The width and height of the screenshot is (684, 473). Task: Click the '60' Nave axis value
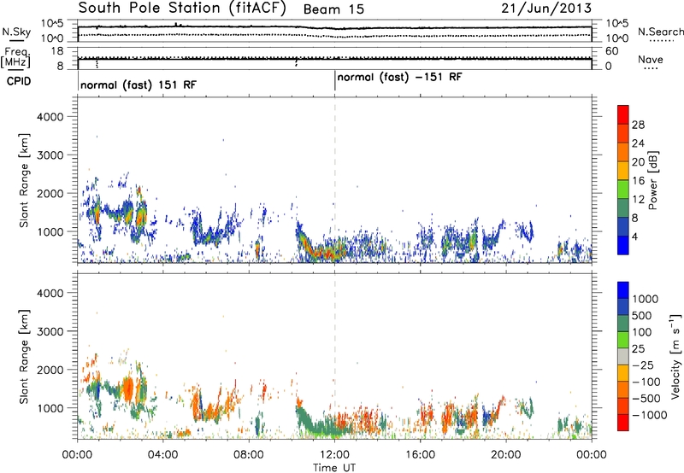611,51
